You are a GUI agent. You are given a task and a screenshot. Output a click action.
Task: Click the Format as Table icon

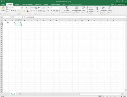point(76,8)
